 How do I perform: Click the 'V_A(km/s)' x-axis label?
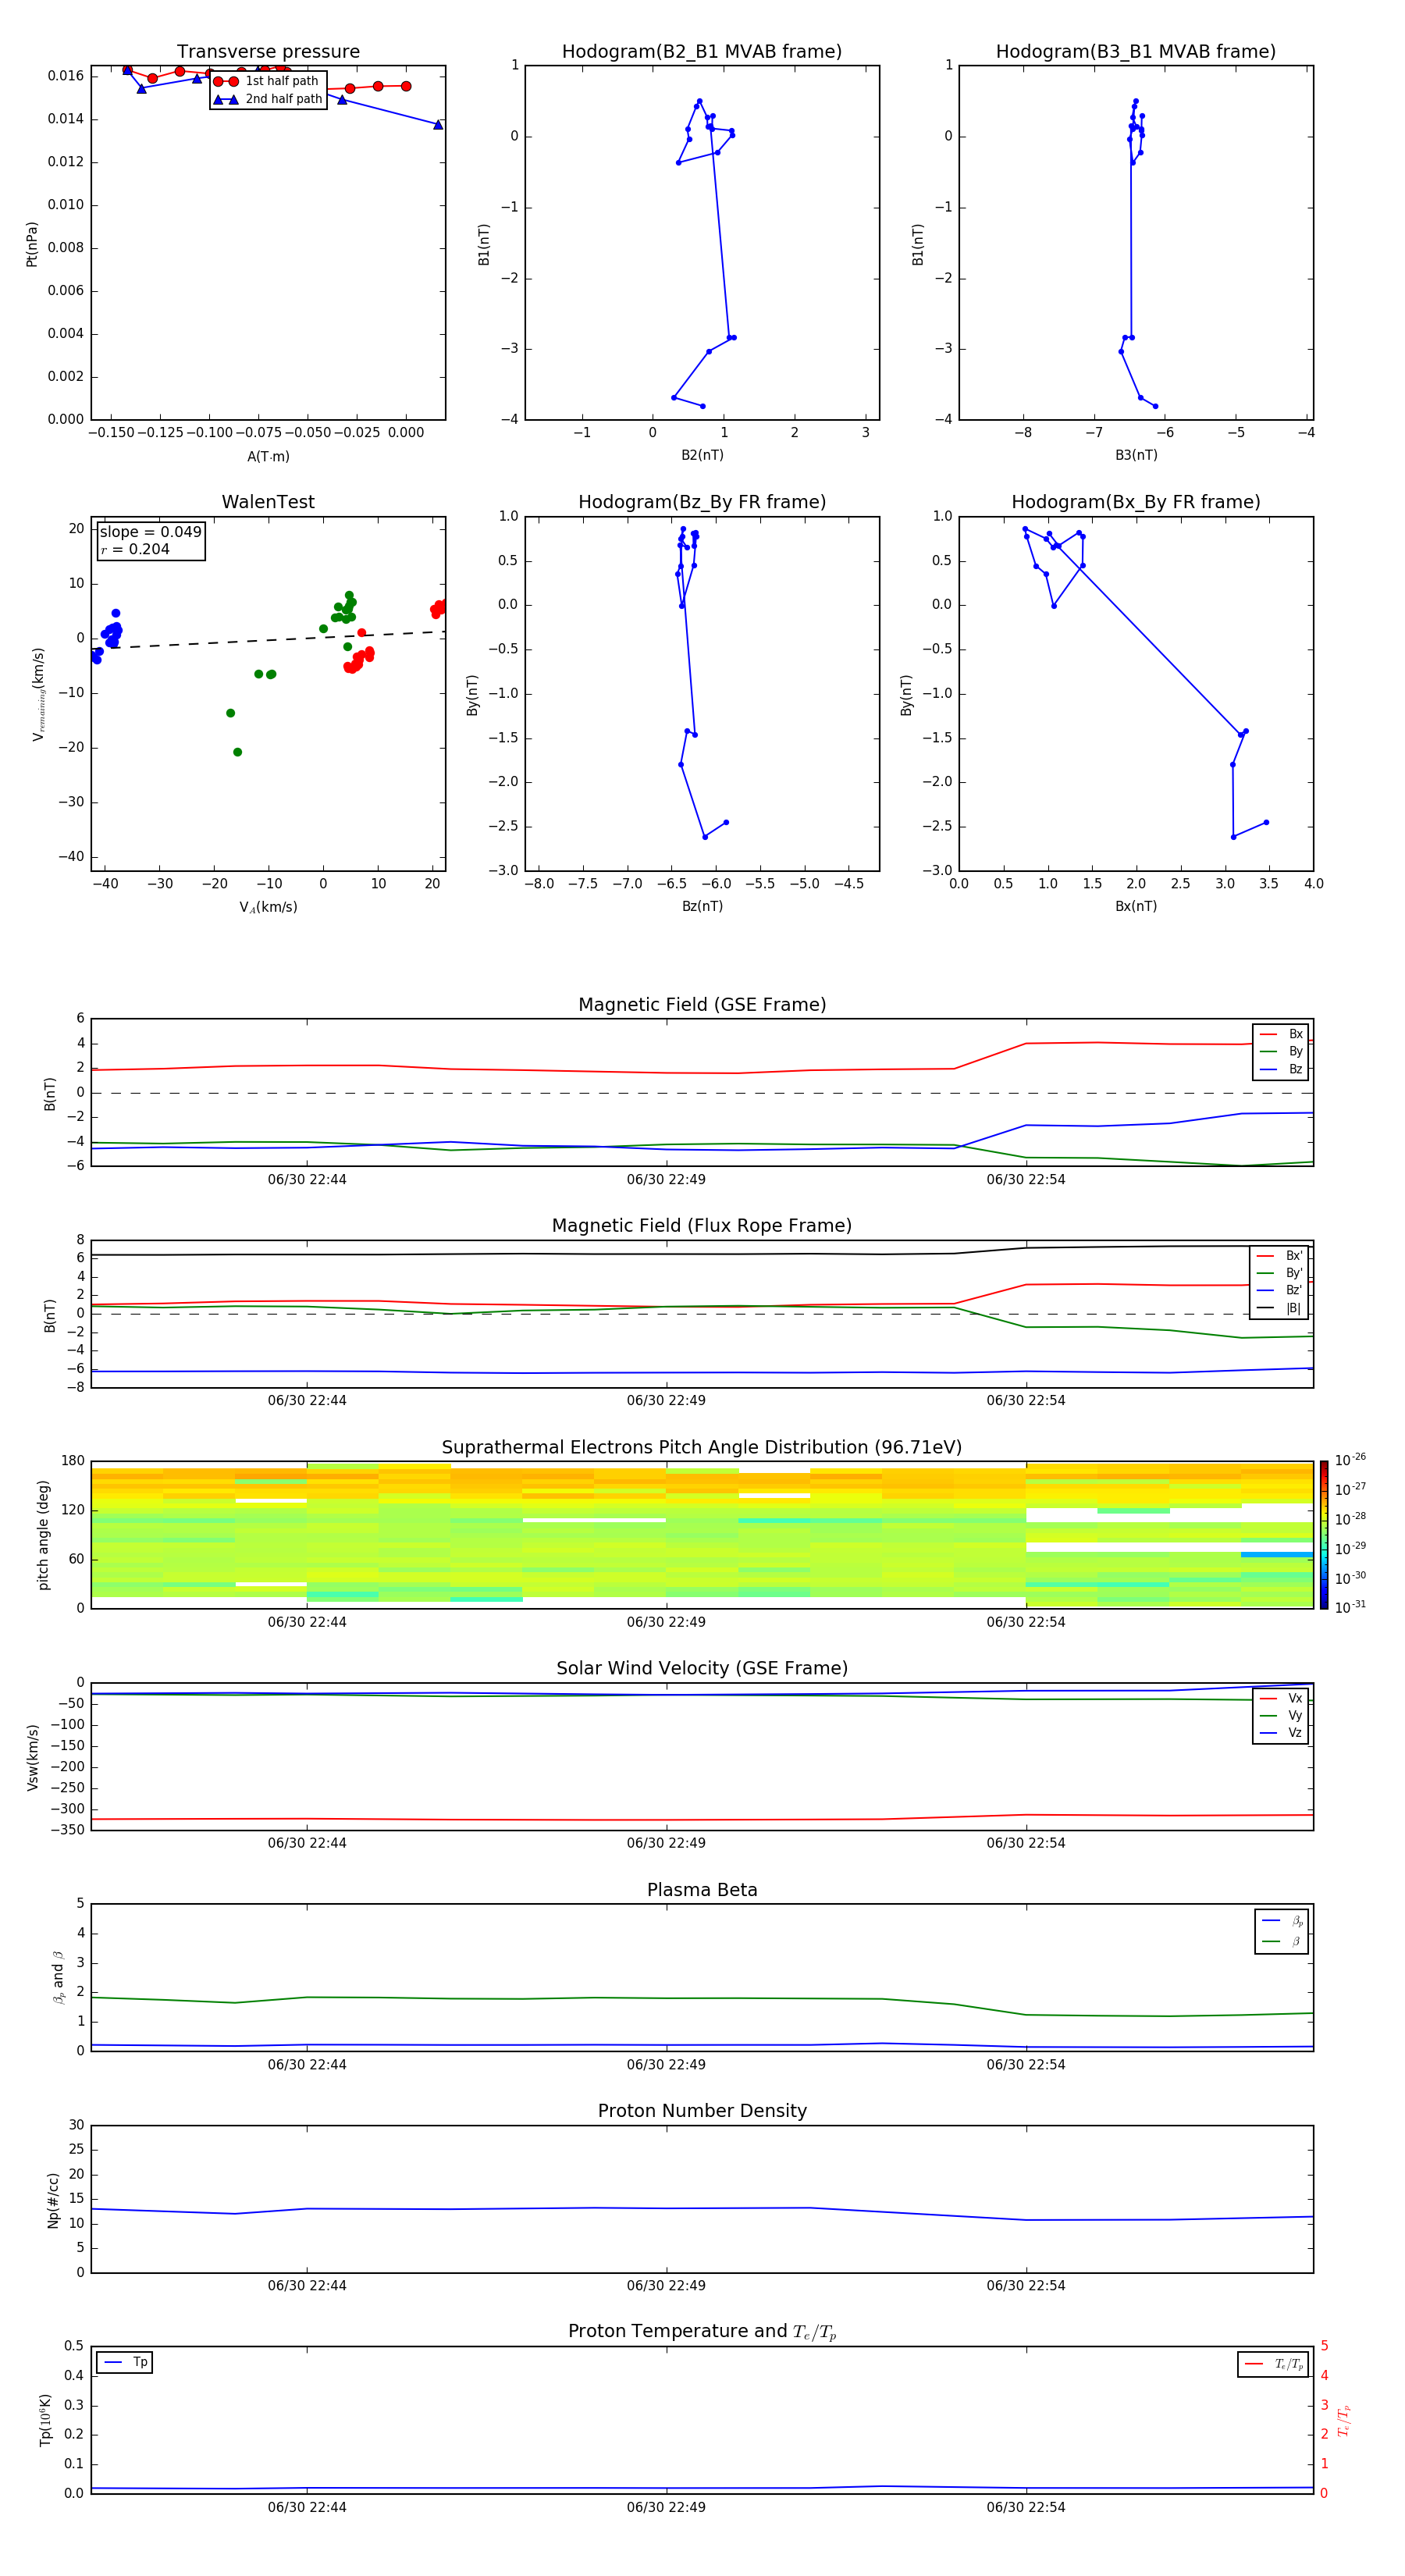(x=268, y=908)
